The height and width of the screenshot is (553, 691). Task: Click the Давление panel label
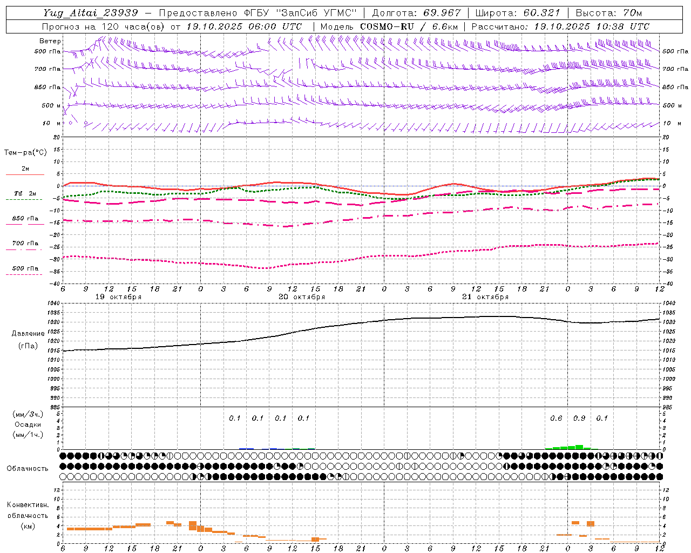28,334
